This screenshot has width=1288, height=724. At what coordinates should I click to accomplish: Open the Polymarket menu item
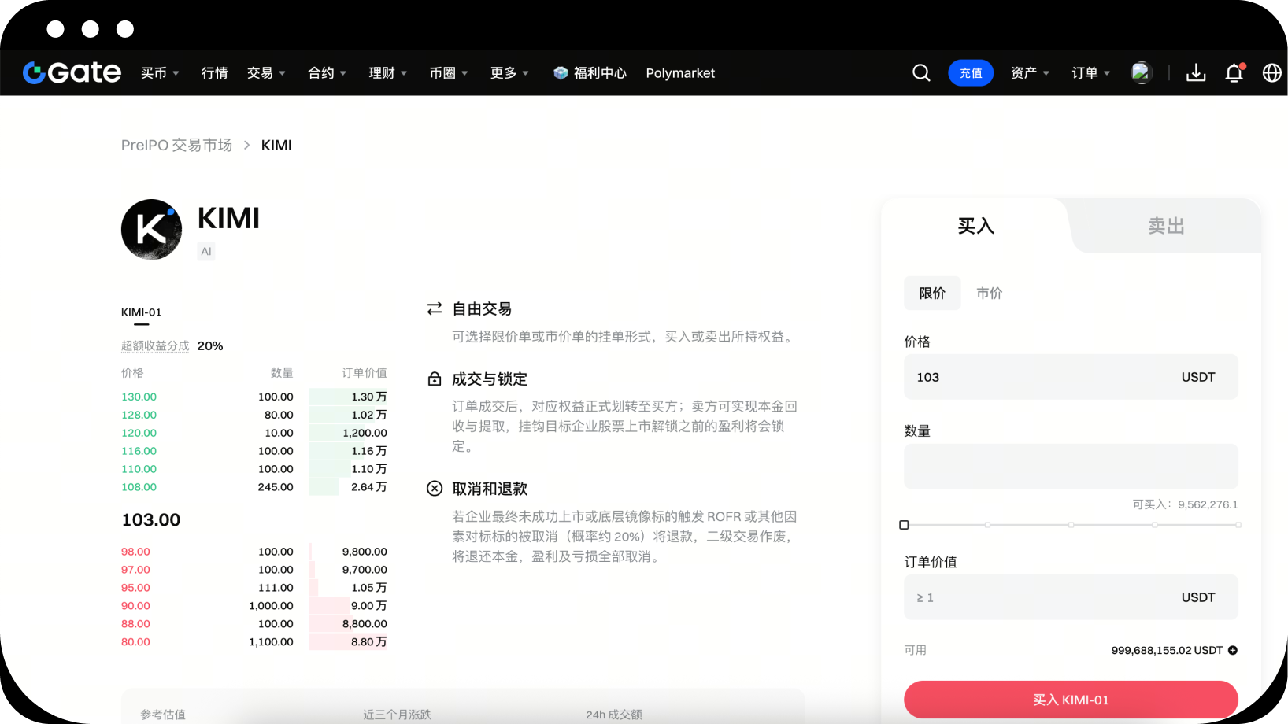click(680, 72)
